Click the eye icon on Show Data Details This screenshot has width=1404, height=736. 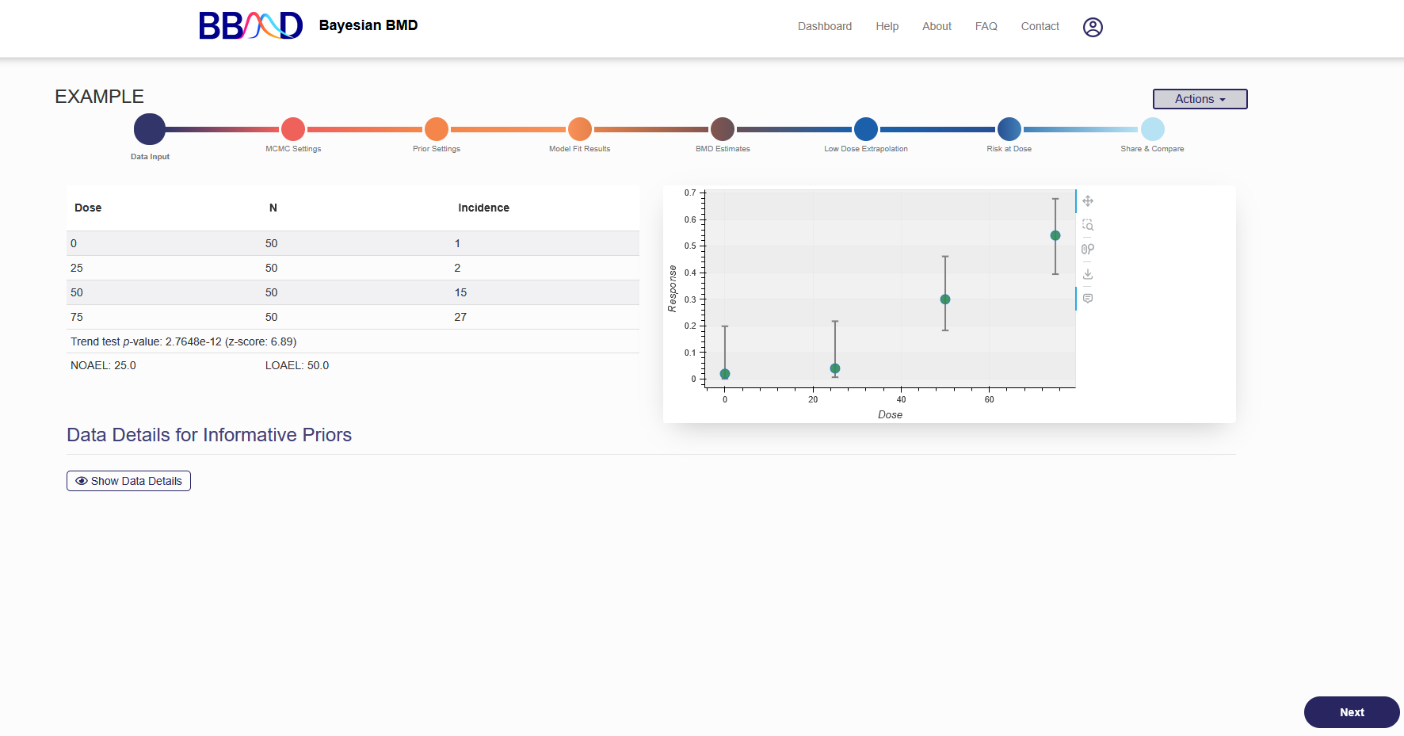(x=82, y=481)
